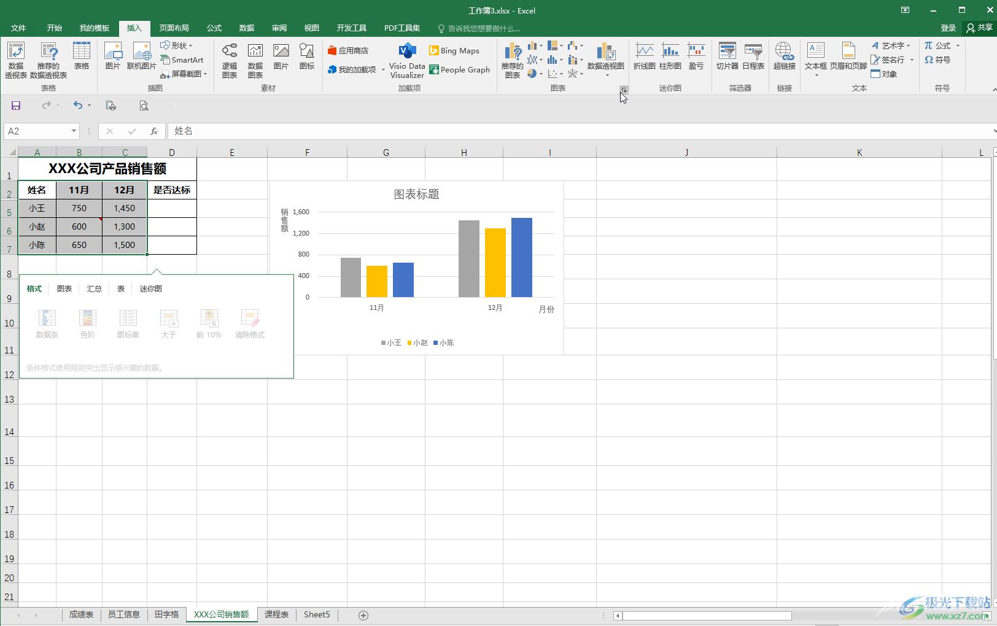Open Recommended Charts (推荐的图表)
This screenshot has height=626, width=997.
pyautogui.click(x=512, y=60)
